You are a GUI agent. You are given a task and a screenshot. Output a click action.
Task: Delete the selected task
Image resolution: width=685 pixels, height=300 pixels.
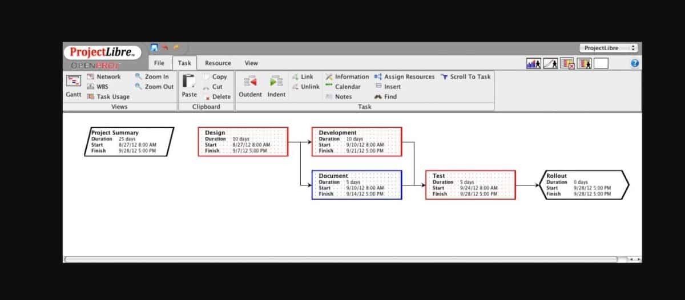217,97
